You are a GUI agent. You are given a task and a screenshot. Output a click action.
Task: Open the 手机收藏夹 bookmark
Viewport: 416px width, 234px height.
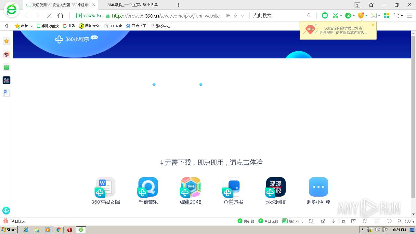point(48,26)
